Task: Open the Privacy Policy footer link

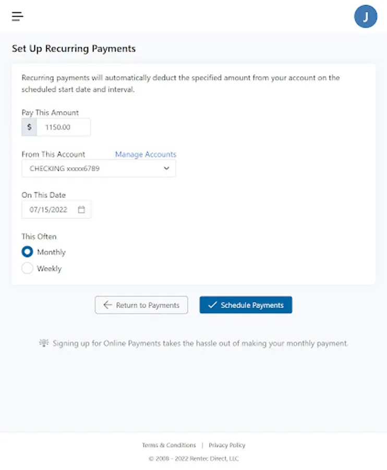Action: tap(227, 445)
